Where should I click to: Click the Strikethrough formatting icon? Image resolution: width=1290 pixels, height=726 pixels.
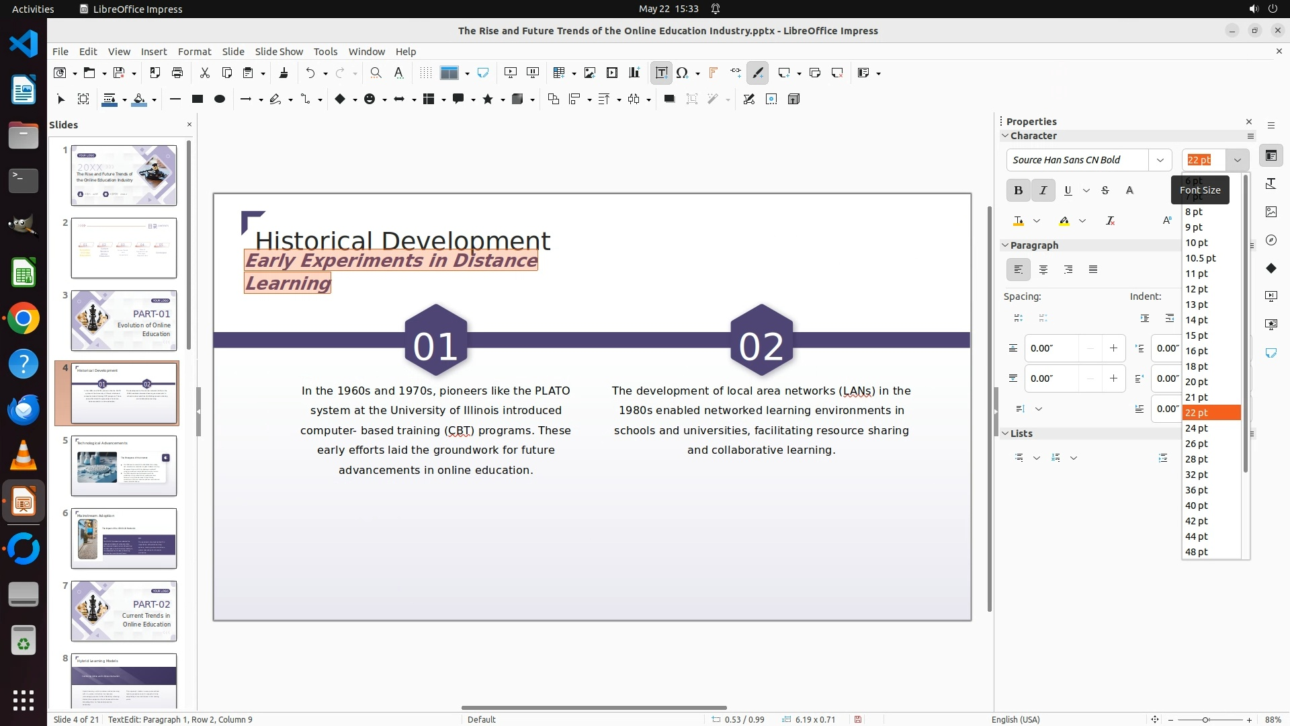click(1105, 191)
